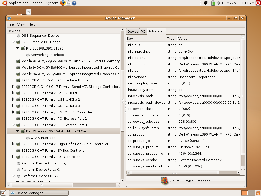Sort by the Value column header

coord(209,39)
